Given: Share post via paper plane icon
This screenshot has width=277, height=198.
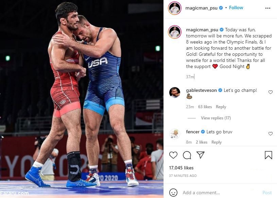Looking at the screenshot, I should click(x=201, y=155).
